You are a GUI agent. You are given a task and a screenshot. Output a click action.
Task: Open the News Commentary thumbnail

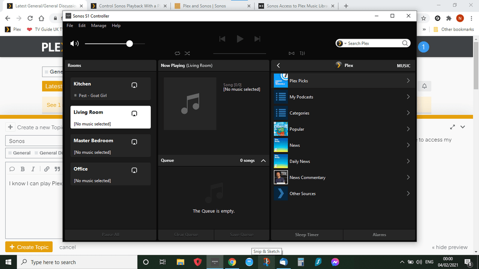point(281,178)
